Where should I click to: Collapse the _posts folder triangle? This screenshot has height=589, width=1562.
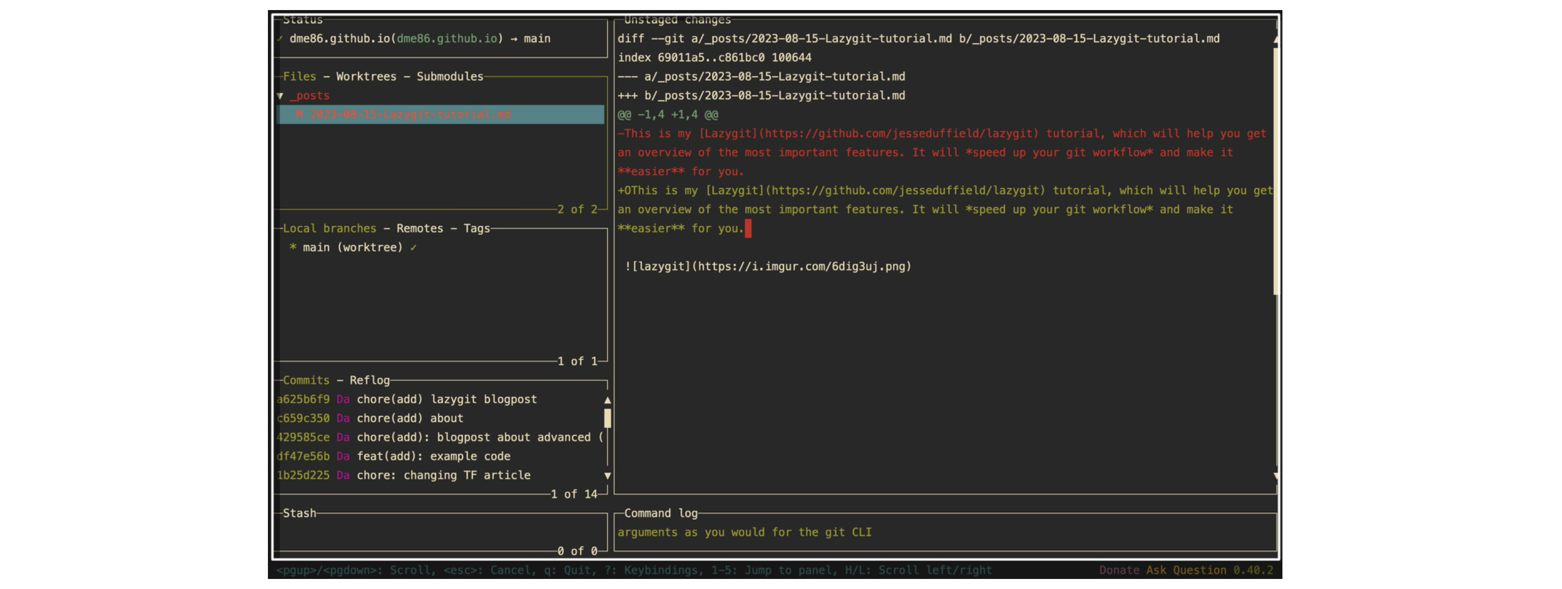(x=280, y=96)
